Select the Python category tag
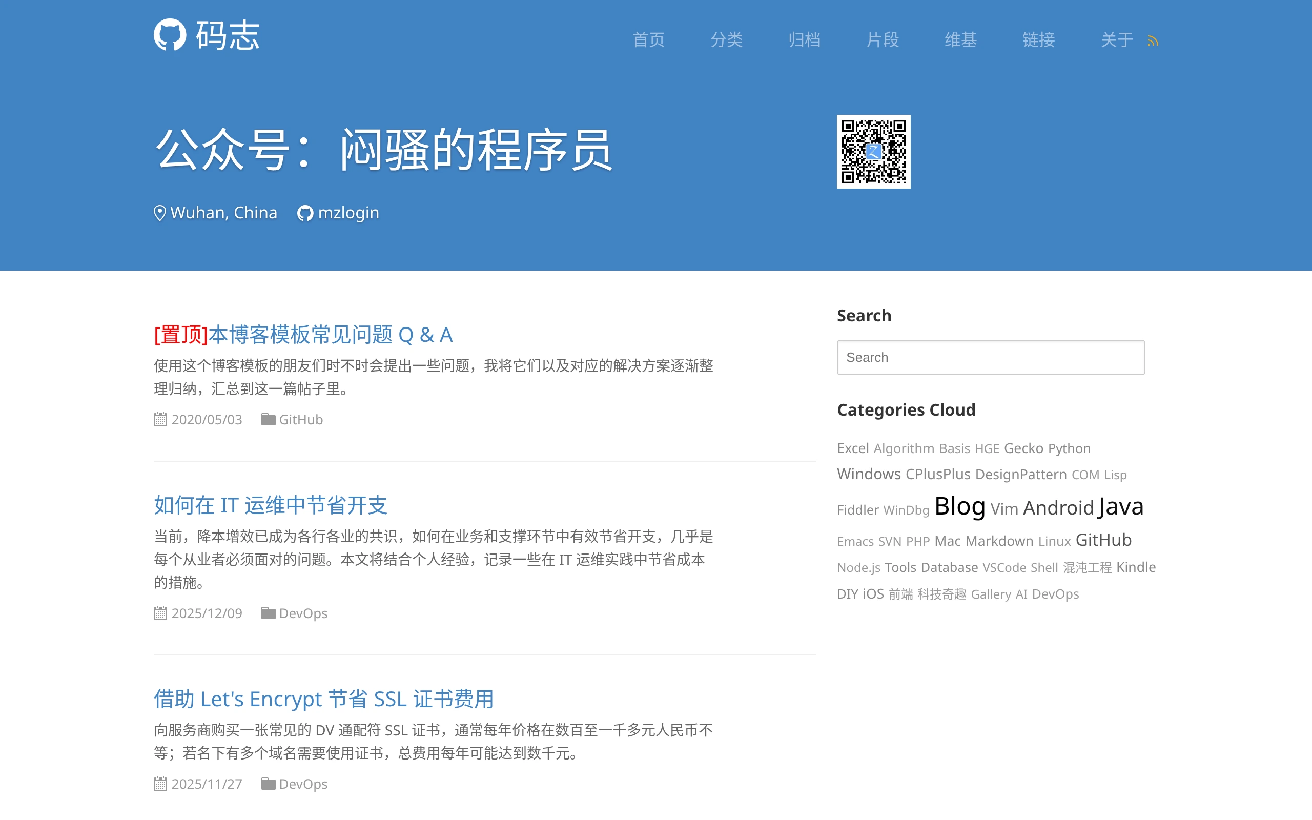The width and height of the screenshot is (1312, 820). click(x=1069, y=448)
